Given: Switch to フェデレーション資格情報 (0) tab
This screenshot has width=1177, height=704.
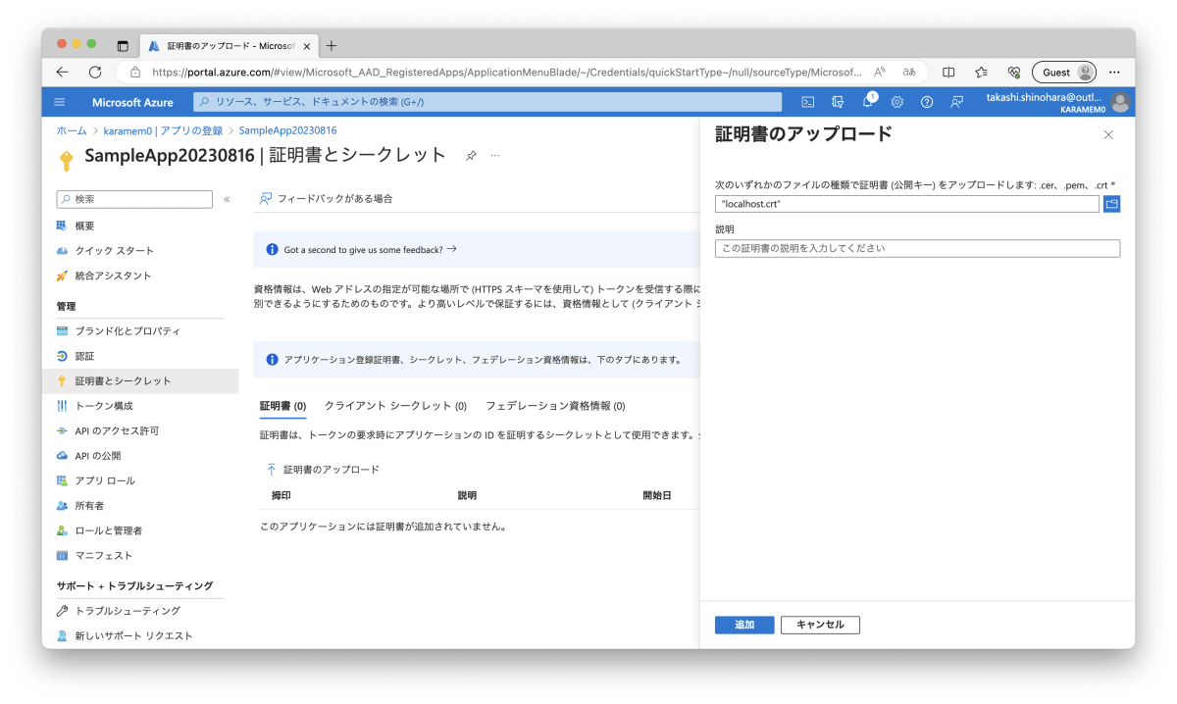Looking at the screenshot, I should 555,406.
